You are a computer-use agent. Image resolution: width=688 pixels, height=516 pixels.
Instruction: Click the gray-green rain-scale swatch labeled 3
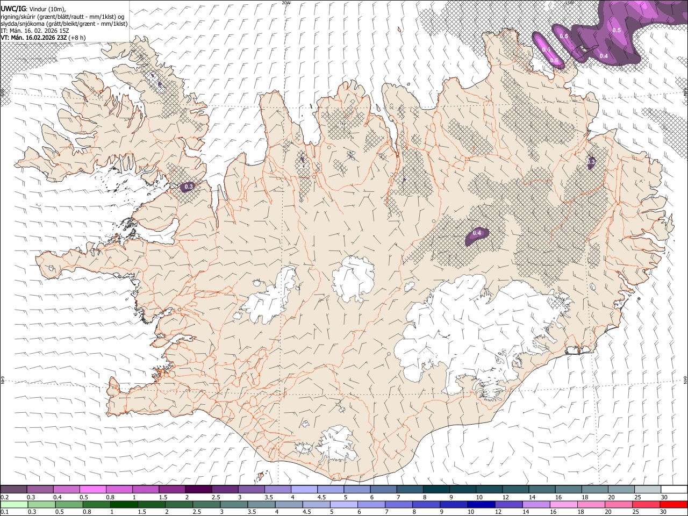point(234,504)
